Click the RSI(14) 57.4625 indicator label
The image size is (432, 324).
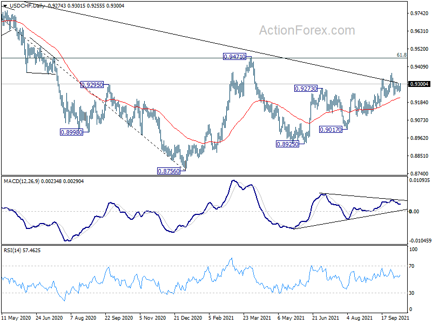[x=22, y=251]
